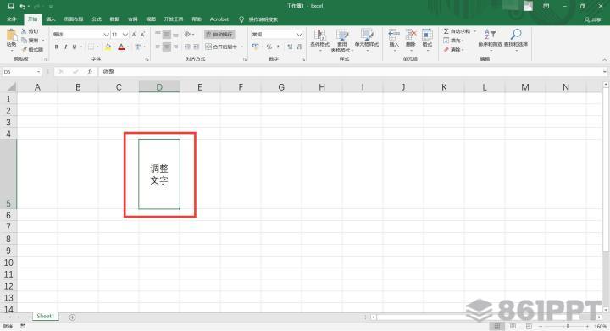610x331 pixels.
Task: Decrease the font size with the smaller A
Action: 143,35
